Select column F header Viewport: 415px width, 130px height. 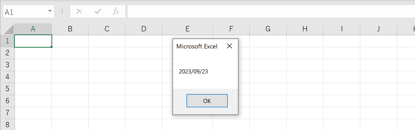pyautogui.click(x=231, y=29)
